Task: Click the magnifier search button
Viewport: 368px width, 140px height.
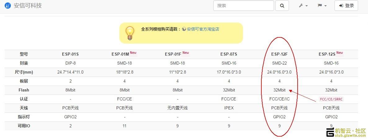Action: pos(282,6)
